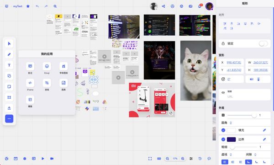Toggle the lock (锁定) switch
Screen dimensions: 274x165
pyautogui.click(x=263, y=43)
